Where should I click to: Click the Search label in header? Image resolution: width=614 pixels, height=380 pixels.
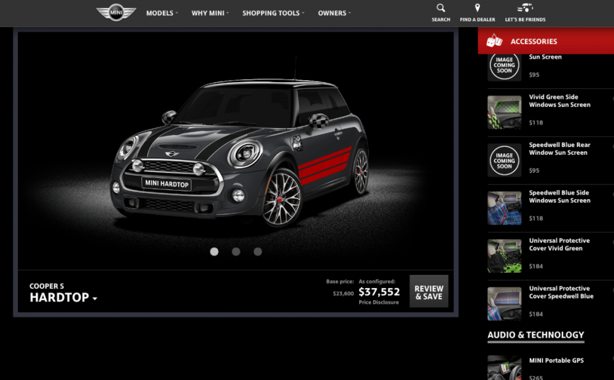[x=440, y=20]
